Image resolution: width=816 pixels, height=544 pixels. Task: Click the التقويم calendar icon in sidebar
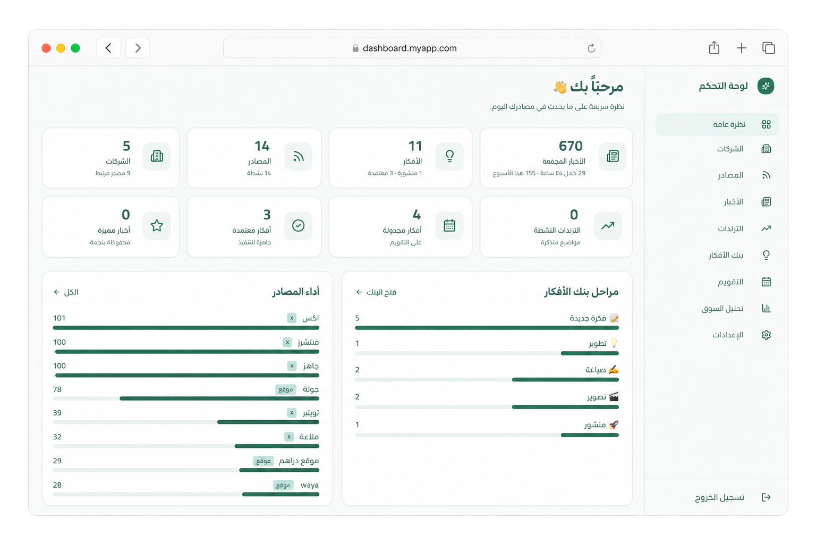(x=766, y=282)
